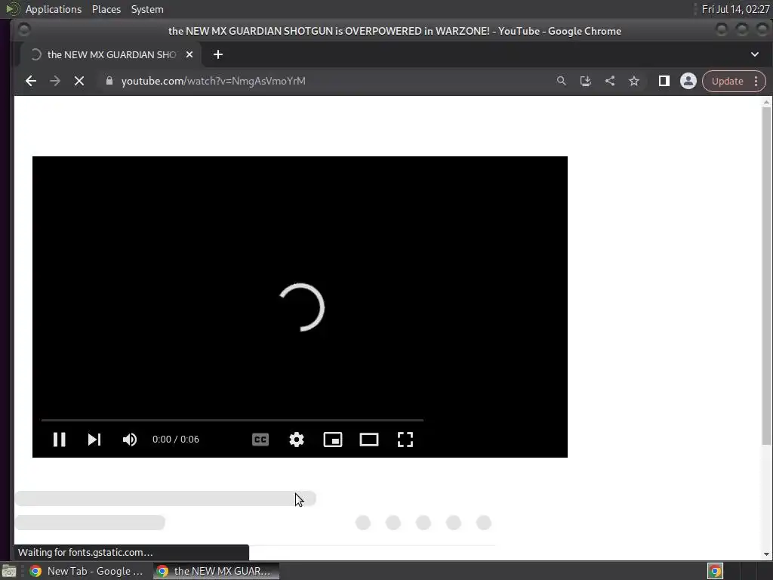Click the scrollbar down arrow
Image resolution: width=773 pixels, height=580 pixels.
766,554
